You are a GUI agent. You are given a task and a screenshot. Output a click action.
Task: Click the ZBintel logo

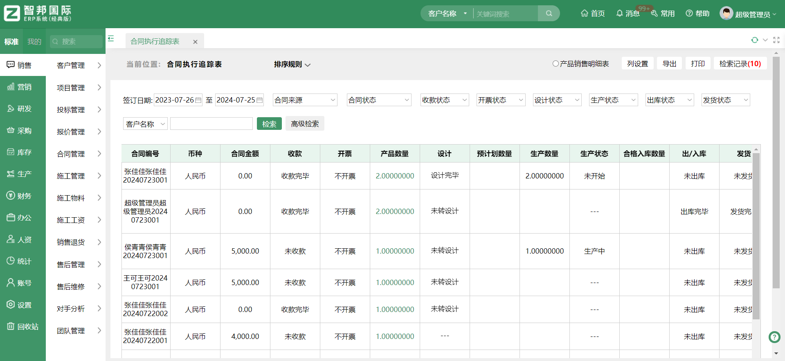pos(38,13)
